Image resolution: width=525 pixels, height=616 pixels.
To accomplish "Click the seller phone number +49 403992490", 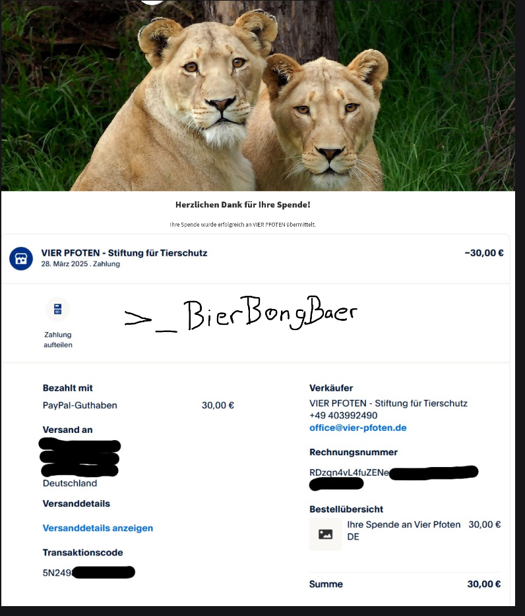I will point(344,416).
